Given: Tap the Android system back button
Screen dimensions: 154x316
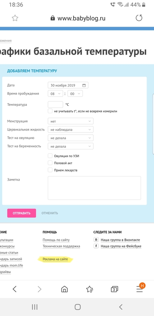Looking at the screenshot, I should click(121, 307).
